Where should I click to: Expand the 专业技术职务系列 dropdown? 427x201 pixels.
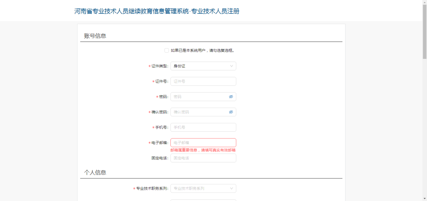coord(203,188)
